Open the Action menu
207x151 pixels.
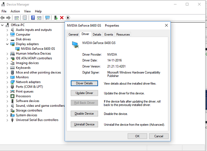[x=15, y=11]
